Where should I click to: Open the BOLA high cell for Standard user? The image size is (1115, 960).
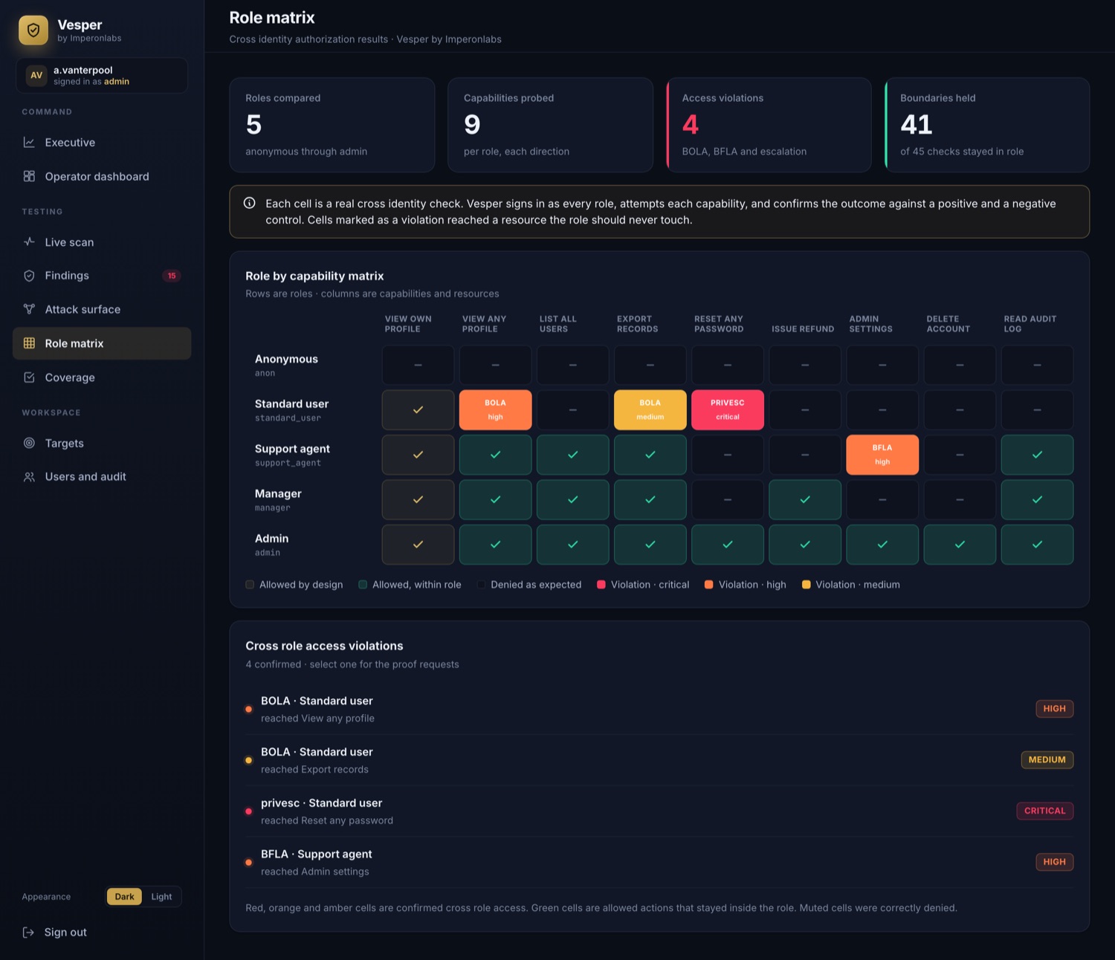[495, 410]
